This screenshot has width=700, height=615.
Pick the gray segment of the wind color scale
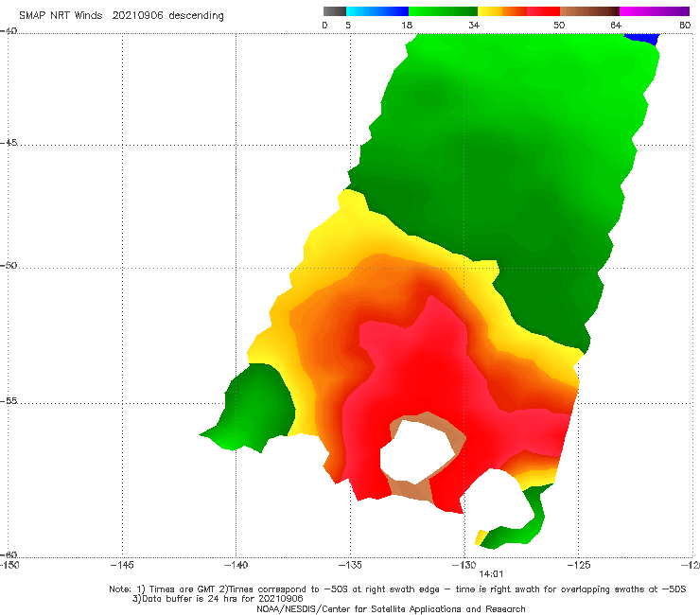[335, 11]
